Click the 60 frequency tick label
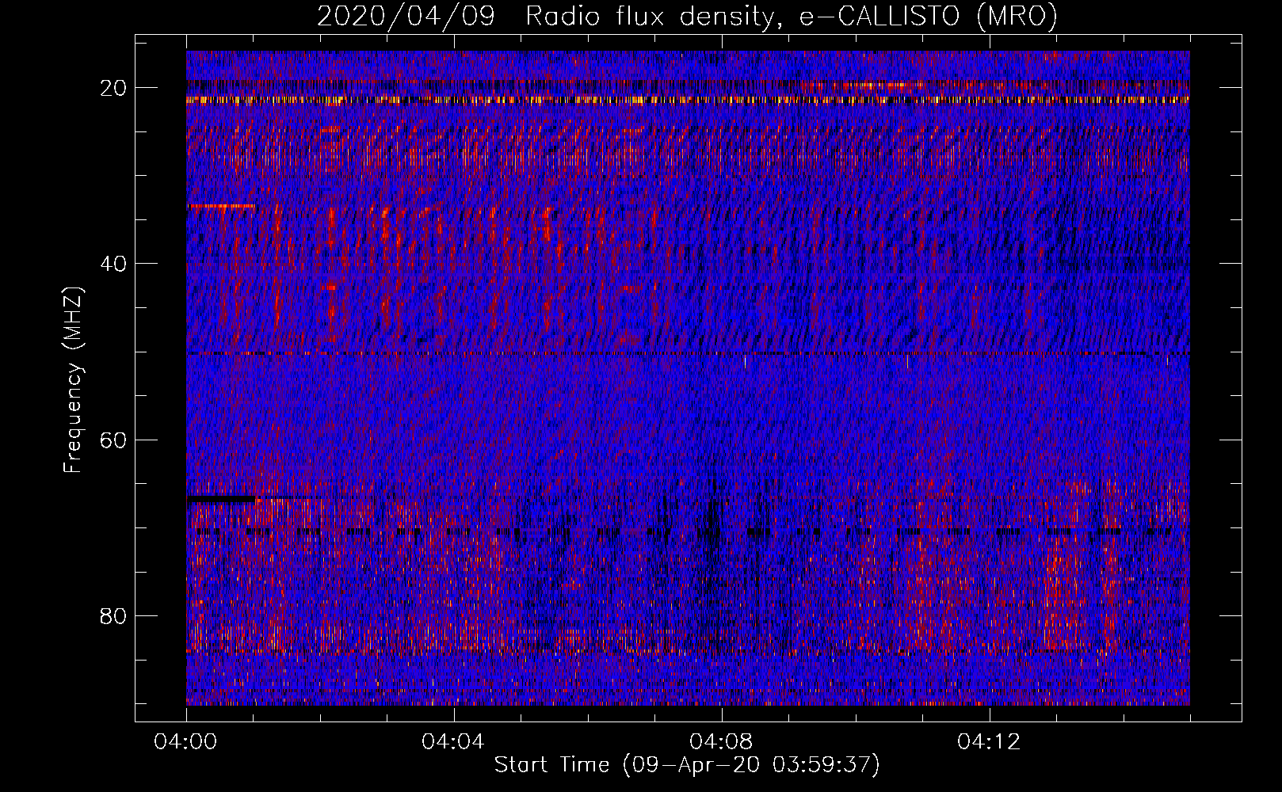Image resolution: width=1282 pixels, height=792 pixels. click(113, 440)
